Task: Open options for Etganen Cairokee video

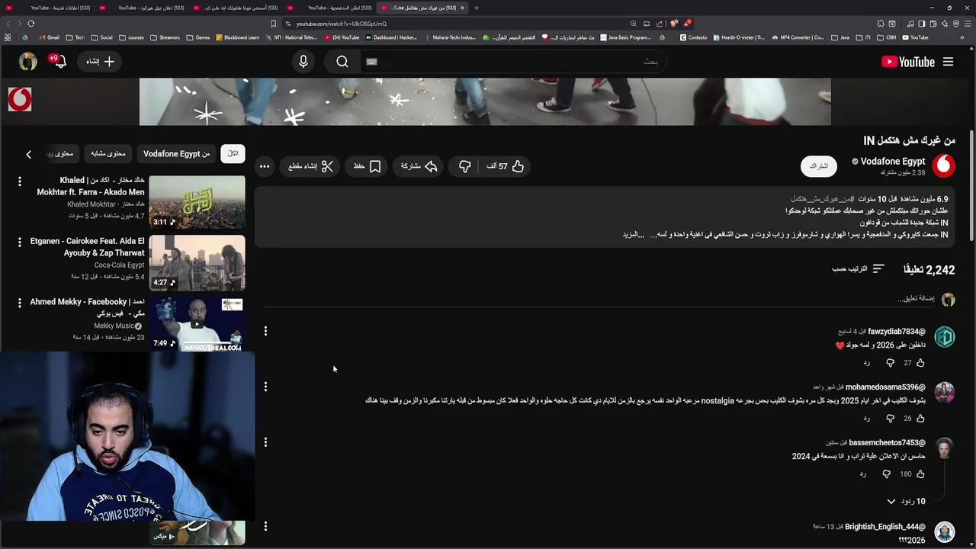Action: (20, 242)
